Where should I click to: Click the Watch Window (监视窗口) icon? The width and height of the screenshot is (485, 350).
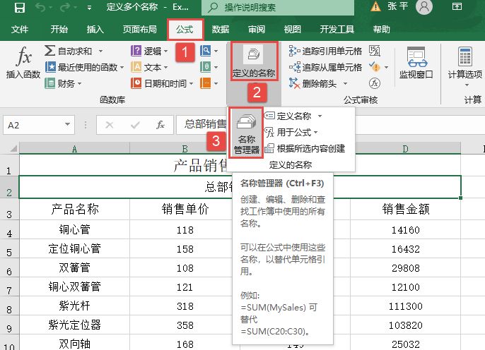point(416,64)
